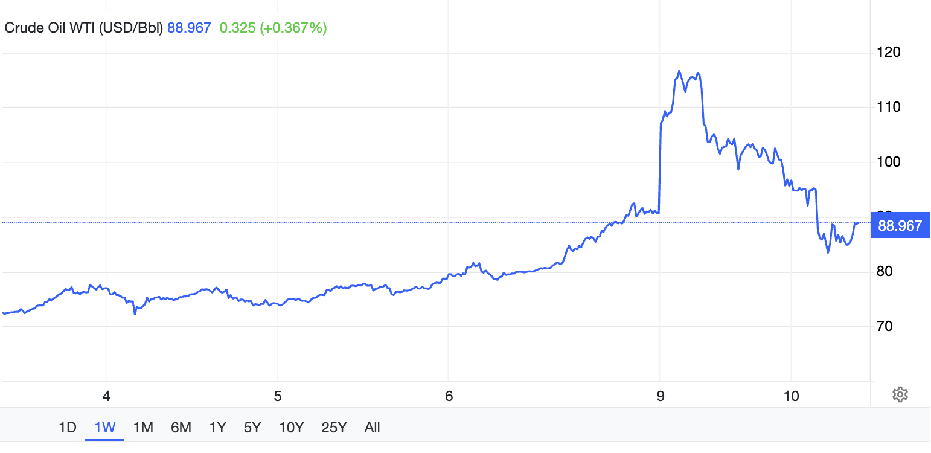Open the 5Y price history view
This screenshot has height=453, width=931.
pos(252,428)
